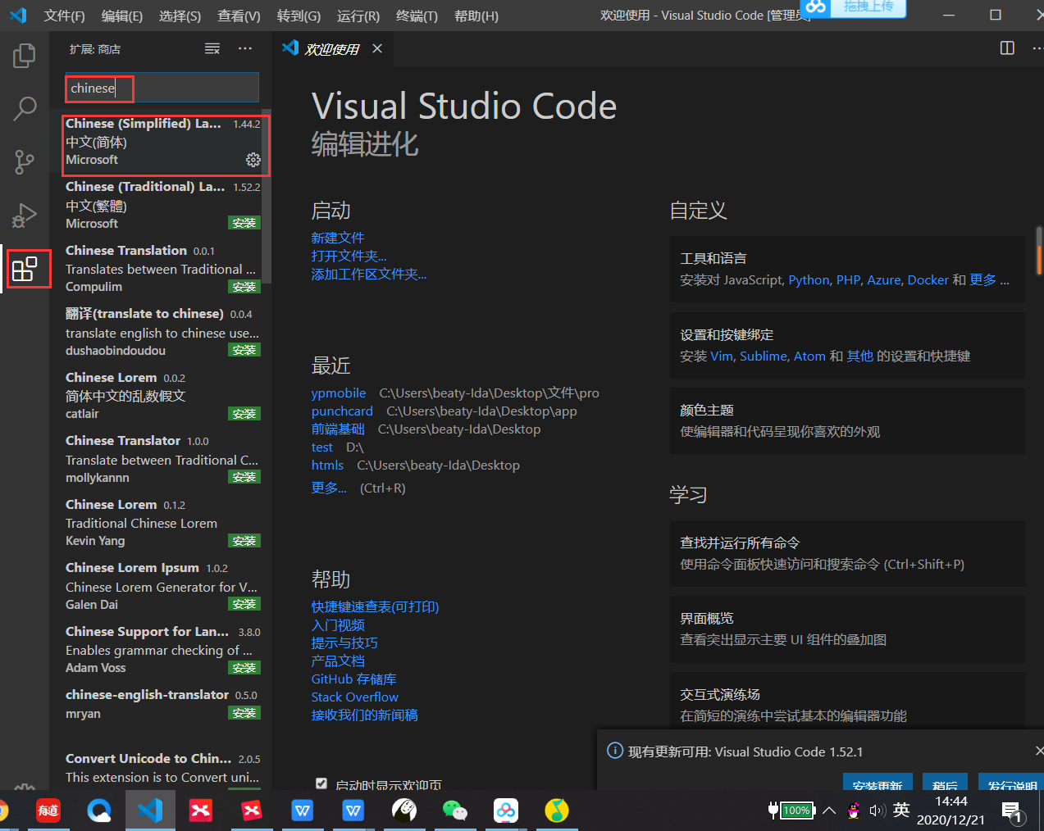Dismiss the update notification

coord(1038,751)
